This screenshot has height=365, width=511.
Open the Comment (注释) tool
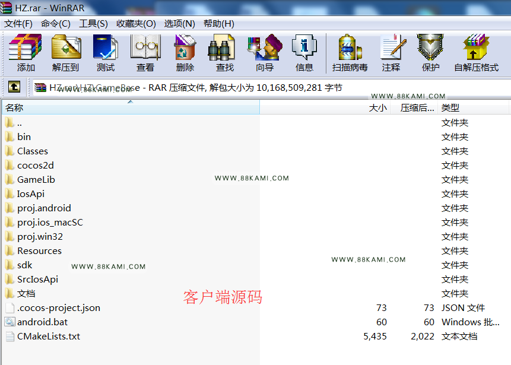point(392,47)
